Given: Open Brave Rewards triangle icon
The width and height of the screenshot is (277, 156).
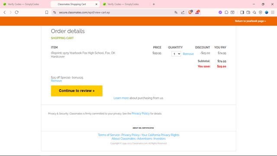Looking at the screenshot, I should point(197,12).
